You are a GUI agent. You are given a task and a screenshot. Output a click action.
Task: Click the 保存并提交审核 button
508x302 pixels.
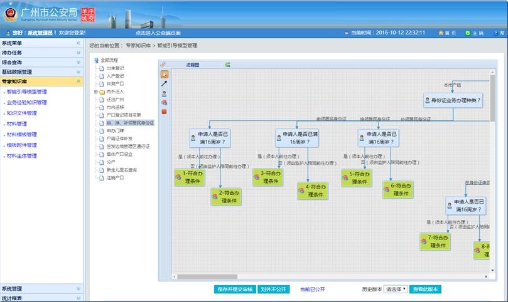pyautogui.click(x=234, y=289)
